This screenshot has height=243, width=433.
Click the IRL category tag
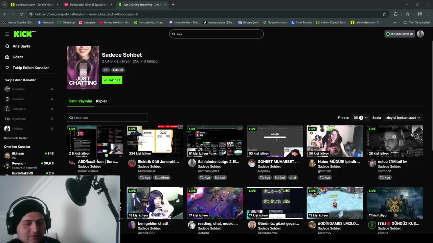(x=106, y=70)
